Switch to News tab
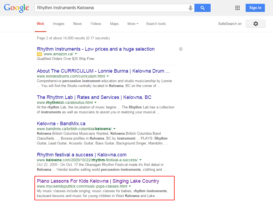 pyautogui.click(x=77, y=24)
